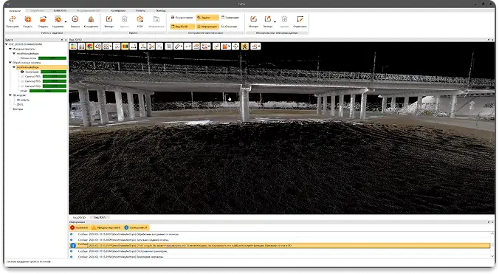Open the ruler measurement viewport dropdown
Image resolution: width=499 pixels, height=274 pixels.
tap(182, 47)
